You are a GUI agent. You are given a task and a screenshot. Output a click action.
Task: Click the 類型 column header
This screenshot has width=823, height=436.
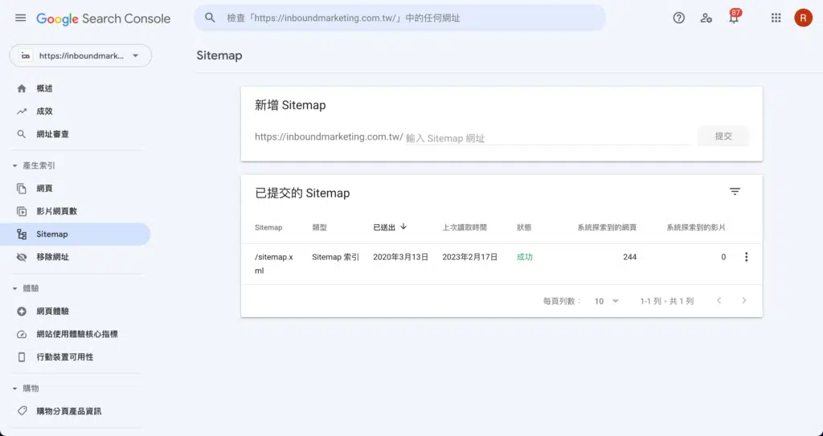(319, 227)
